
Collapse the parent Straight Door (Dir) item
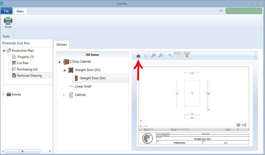64,70
